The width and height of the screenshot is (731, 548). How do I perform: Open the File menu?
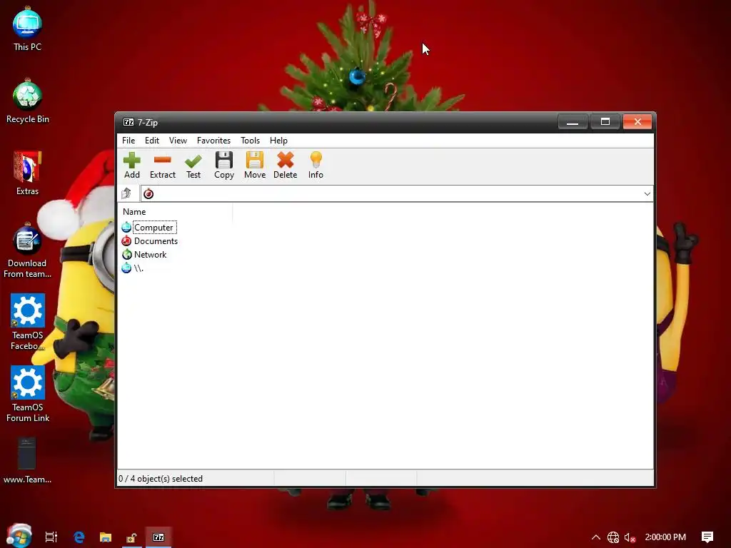tap(128, 141)
